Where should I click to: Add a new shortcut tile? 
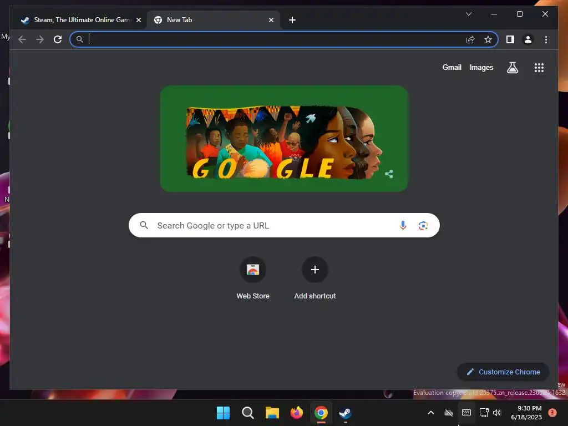click(x=315, y=278)
